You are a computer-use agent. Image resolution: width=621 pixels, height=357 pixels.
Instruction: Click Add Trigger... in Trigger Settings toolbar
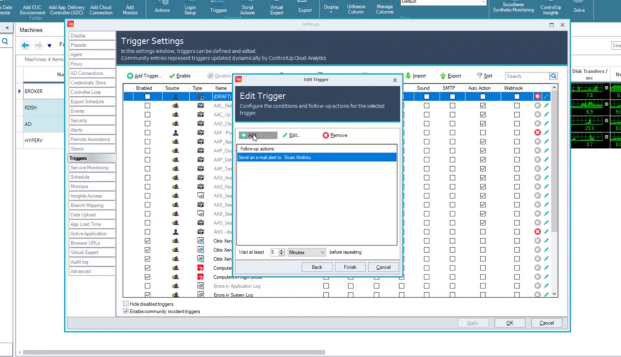(144, 76)
